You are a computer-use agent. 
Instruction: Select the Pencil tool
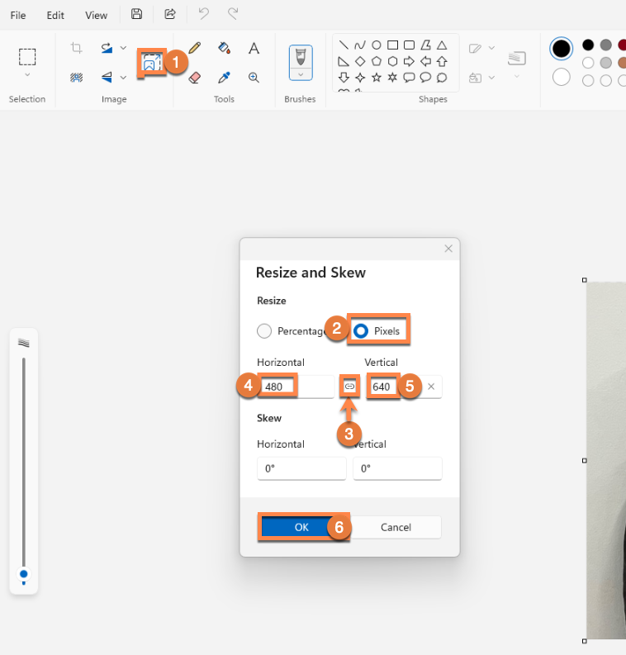pyautogui.click(x=195, y=48)
